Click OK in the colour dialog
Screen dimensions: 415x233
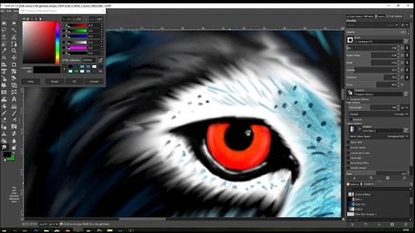click(74, 82)
